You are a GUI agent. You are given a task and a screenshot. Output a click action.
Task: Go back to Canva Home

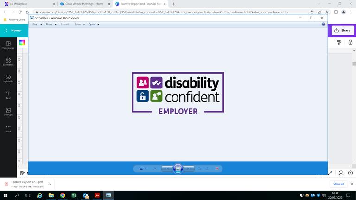coord(13,31)
